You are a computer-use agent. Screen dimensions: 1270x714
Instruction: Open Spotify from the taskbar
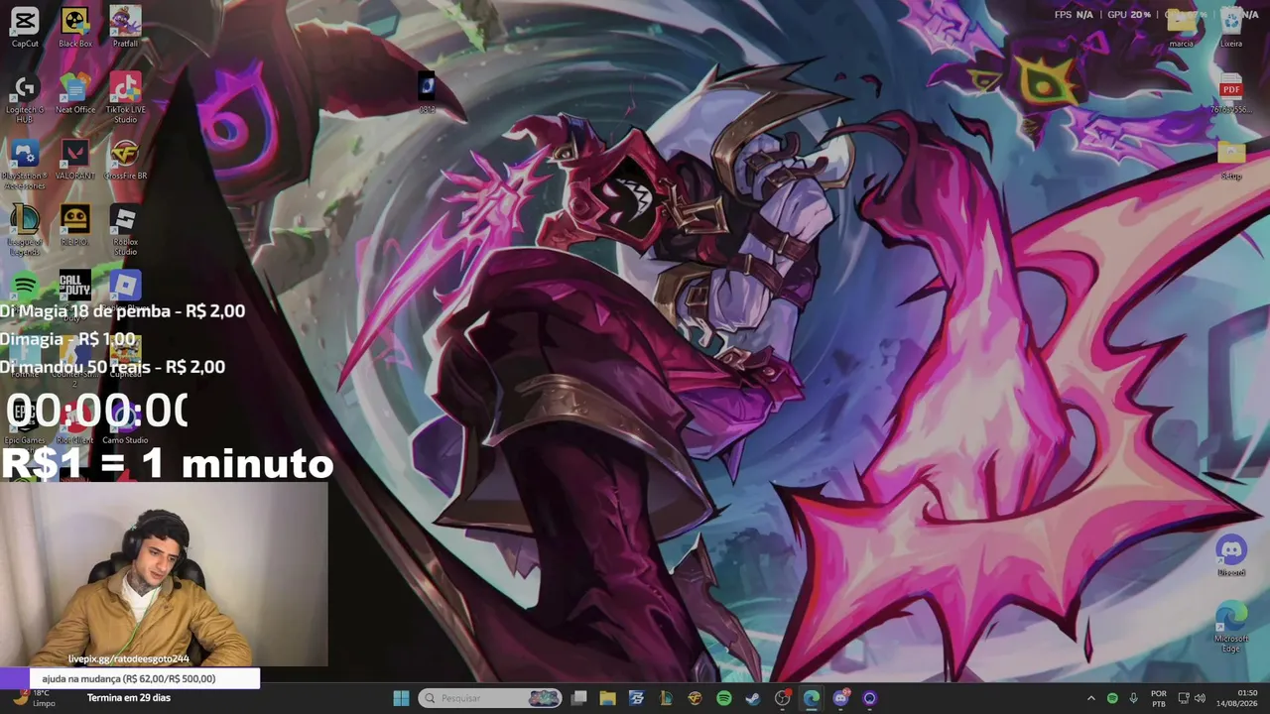[x=723, y=698]
